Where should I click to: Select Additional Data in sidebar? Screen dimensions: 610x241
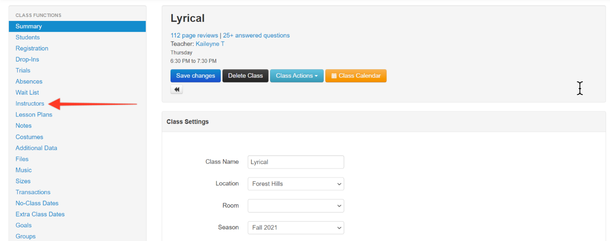pos(36,148)
